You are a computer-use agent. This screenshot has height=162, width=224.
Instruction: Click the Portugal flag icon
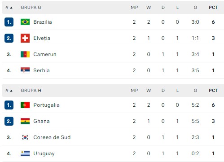[x=25, y=105]
